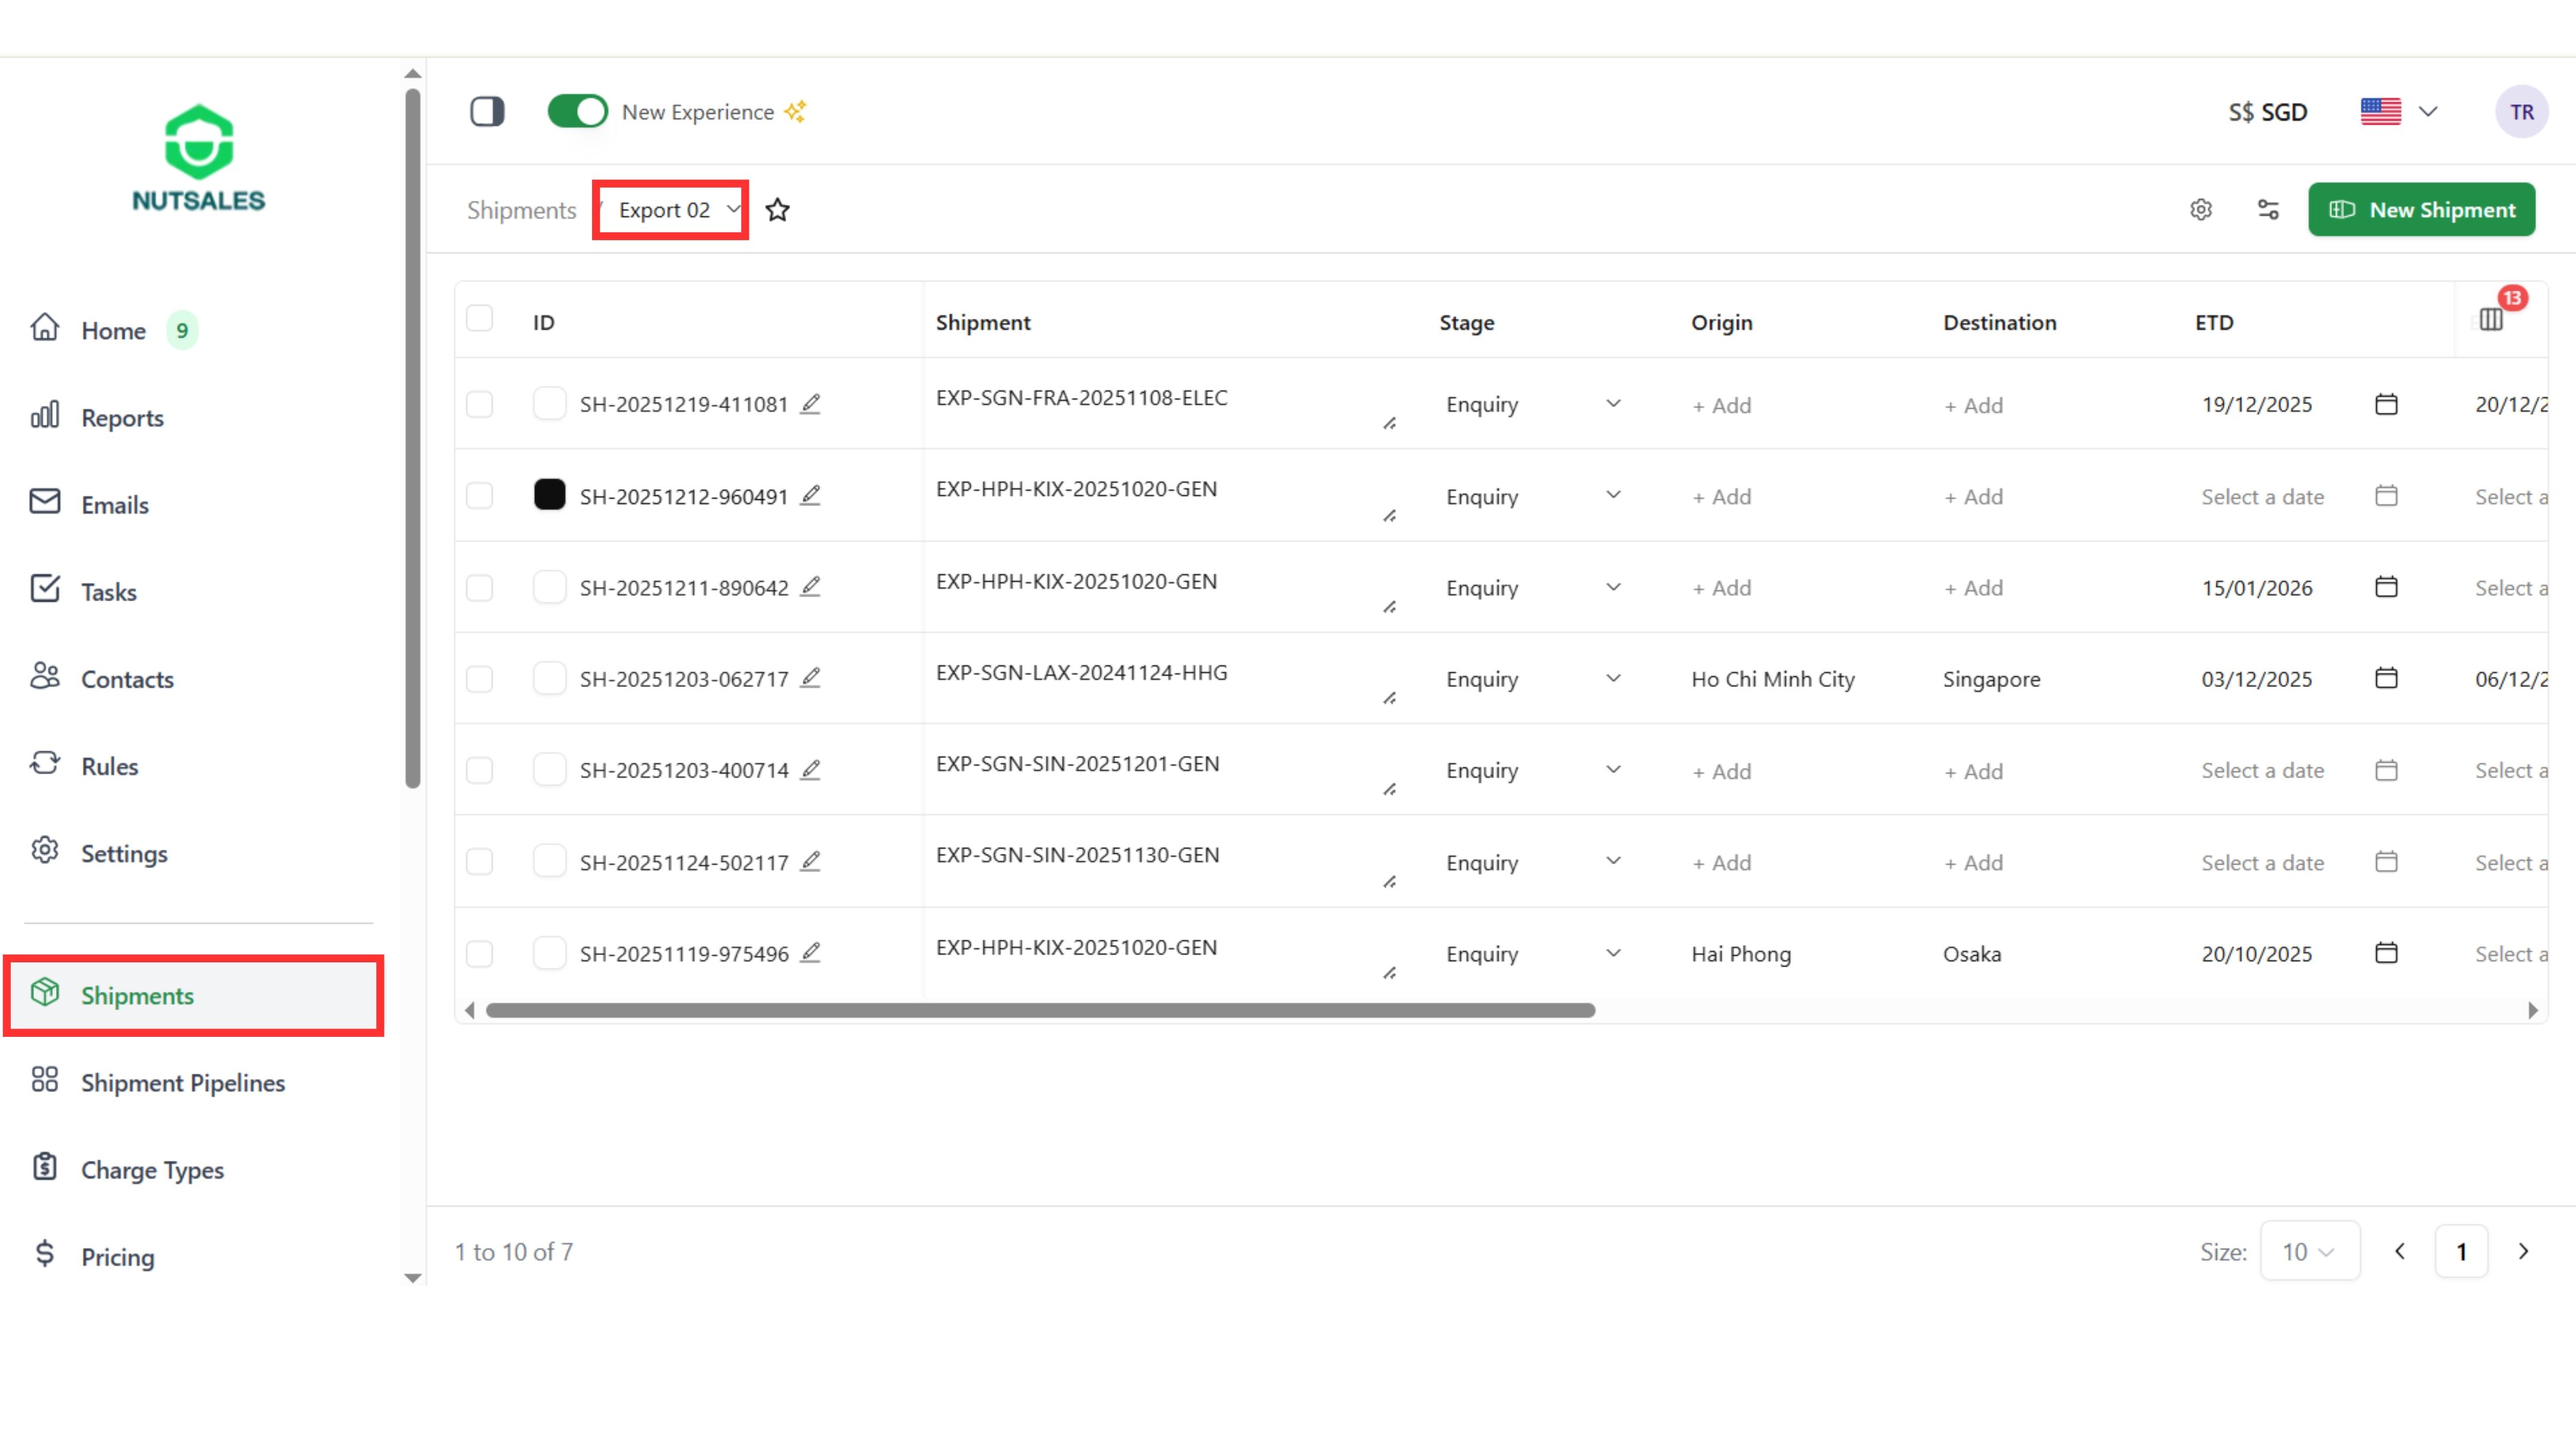Open the filter sliders icon
The height and width of the screenshot is (1448, 2576).
2268,210
